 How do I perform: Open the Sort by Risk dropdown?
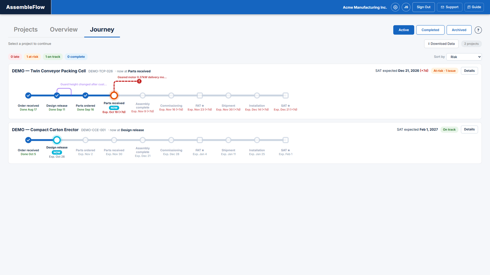(x=464, y=57)
